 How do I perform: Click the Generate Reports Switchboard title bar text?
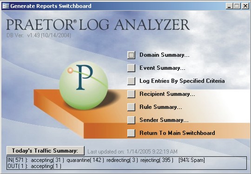[x=51, y=6]
